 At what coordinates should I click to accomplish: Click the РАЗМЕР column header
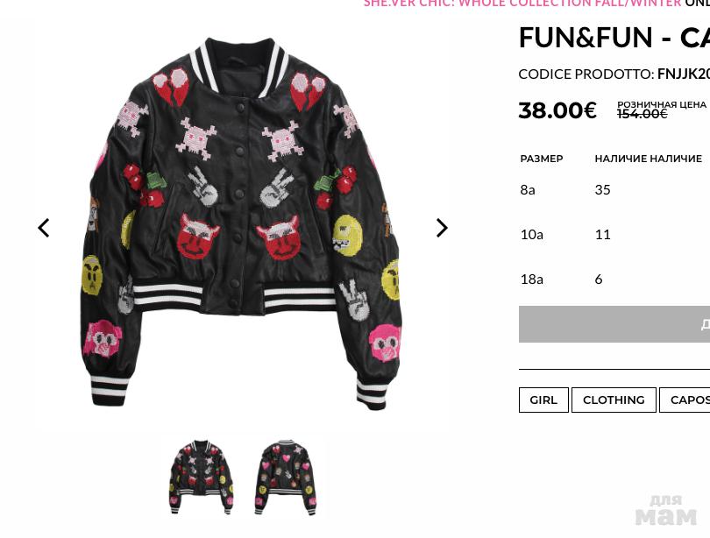[x=542, y=159]
